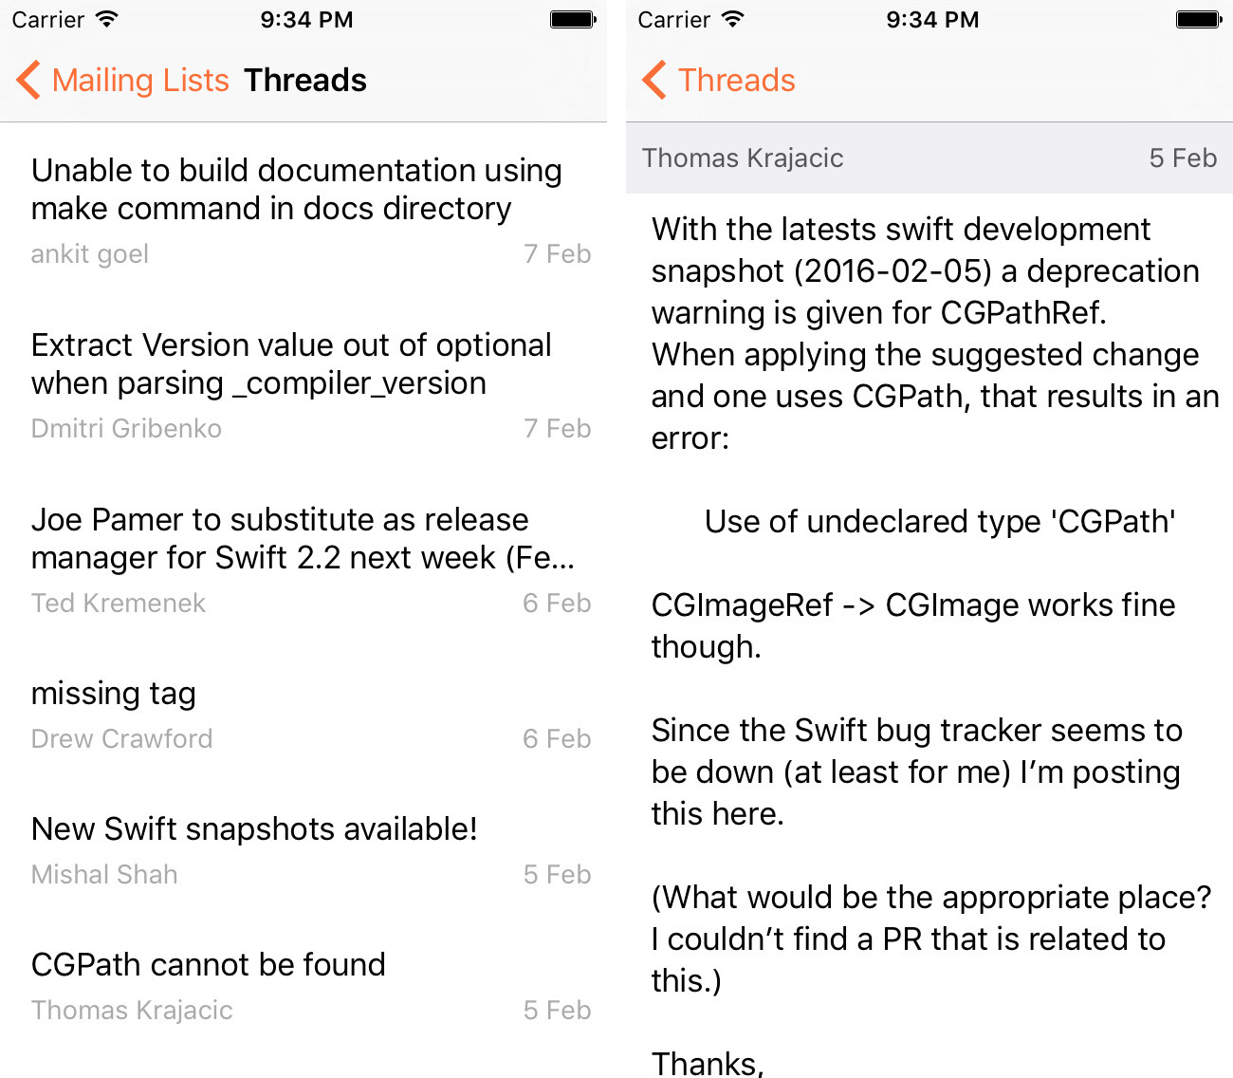Tap the right screen's Wi-Fi status icon
Image resolution: width=1233 pixels, height=1078 pixels.
pyautogui.click(x=733, y=19)
